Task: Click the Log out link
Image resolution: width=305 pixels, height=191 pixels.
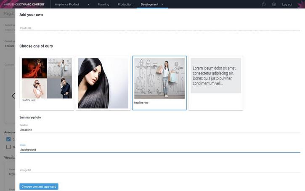Action: pyautogui.click(x=287, y=5)
